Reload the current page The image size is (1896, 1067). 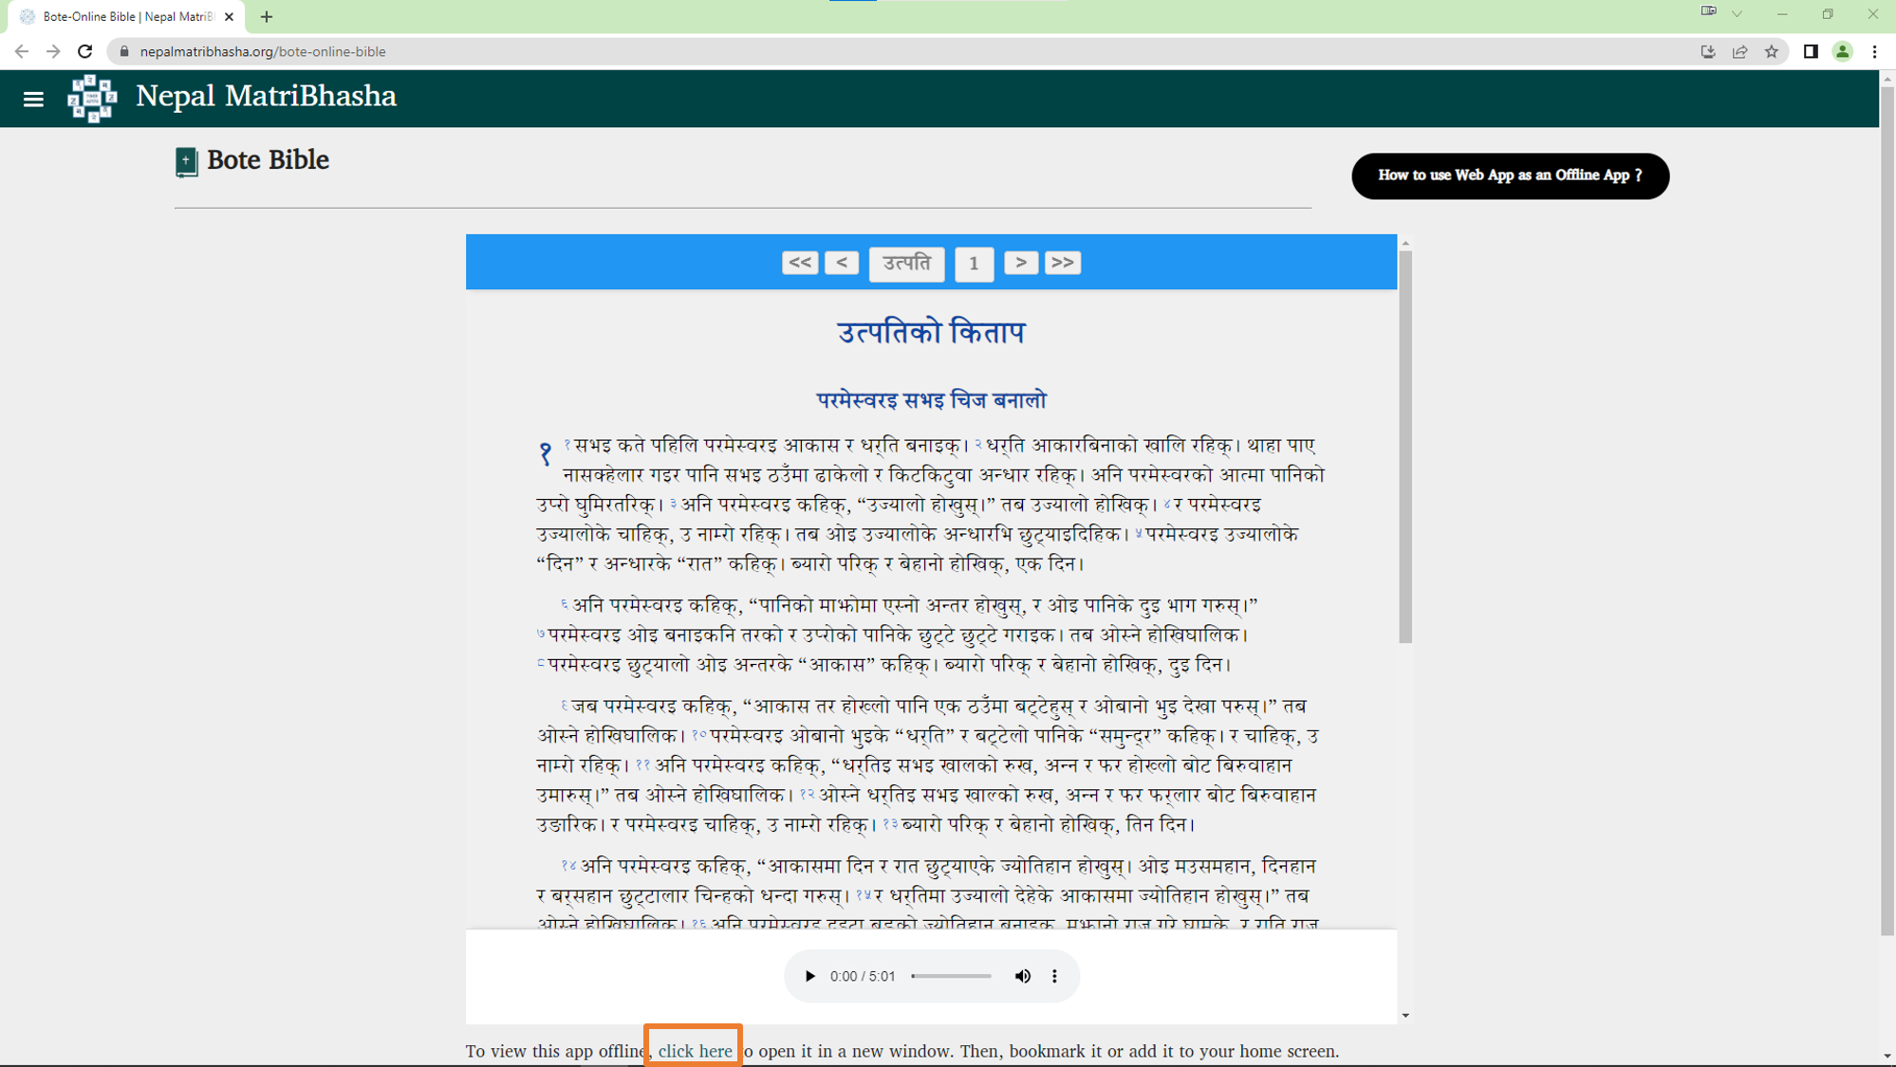(85, 52)
